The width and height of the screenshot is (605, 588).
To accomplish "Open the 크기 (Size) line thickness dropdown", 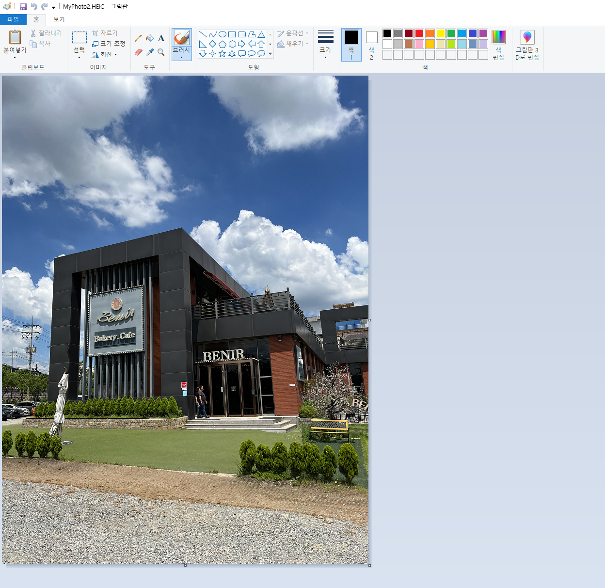I will pyautogui.click(x=325, y=45).
